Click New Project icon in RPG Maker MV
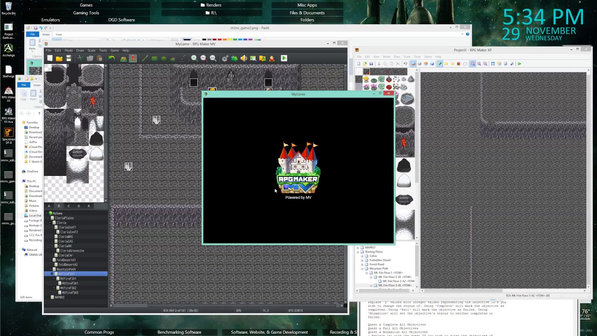The image size is (597, 336). click(x=49, y=58)
